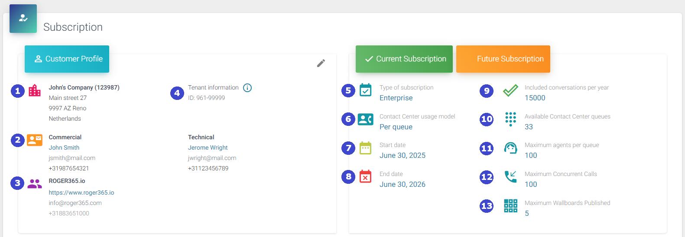Click the Contact Center usage model icon

(366, 119)
